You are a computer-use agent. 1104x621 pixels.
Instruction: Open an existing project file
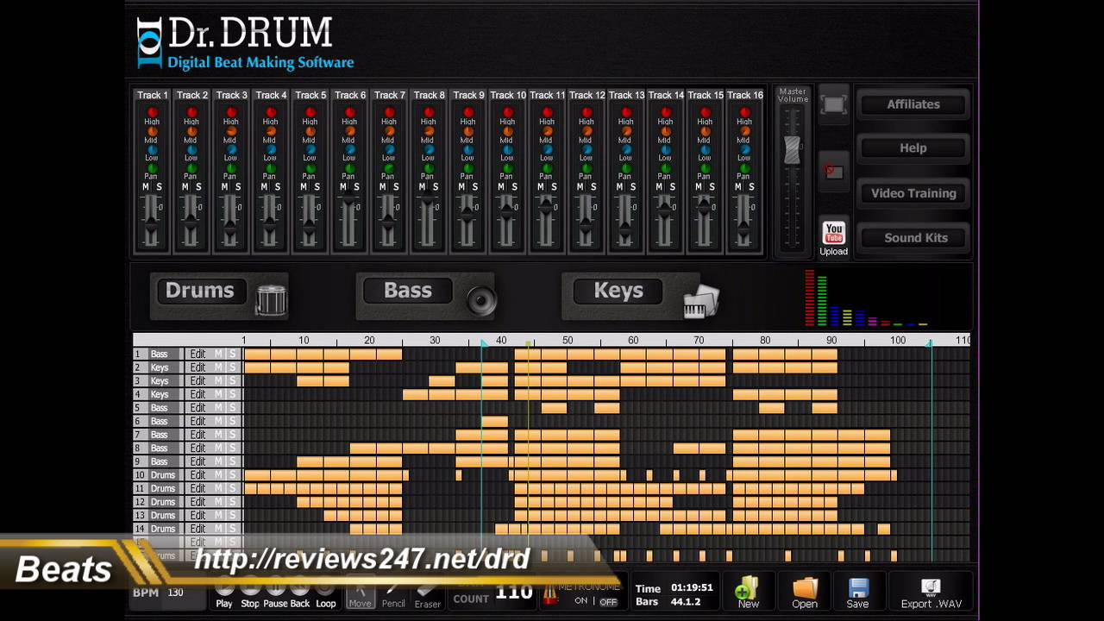point(805,593)
